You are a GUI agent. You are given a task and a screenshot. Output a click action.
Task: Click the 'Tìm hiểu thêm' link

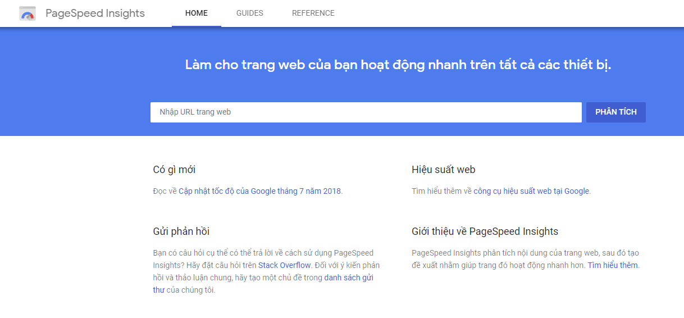coord(613,265)
